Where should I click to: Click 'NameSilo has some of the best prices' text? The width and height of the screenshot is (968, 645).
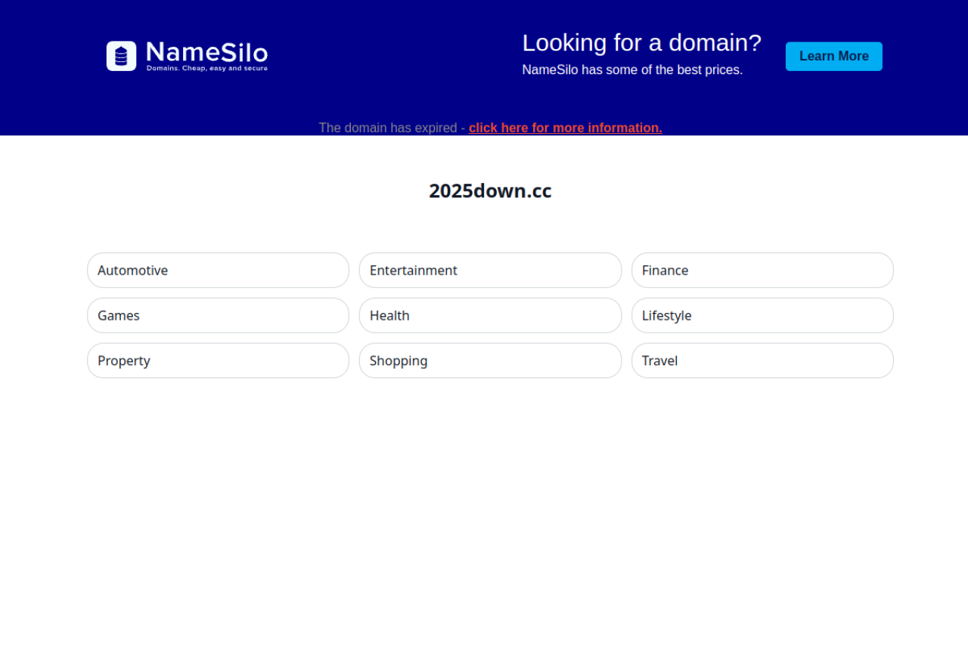(632, 70)
